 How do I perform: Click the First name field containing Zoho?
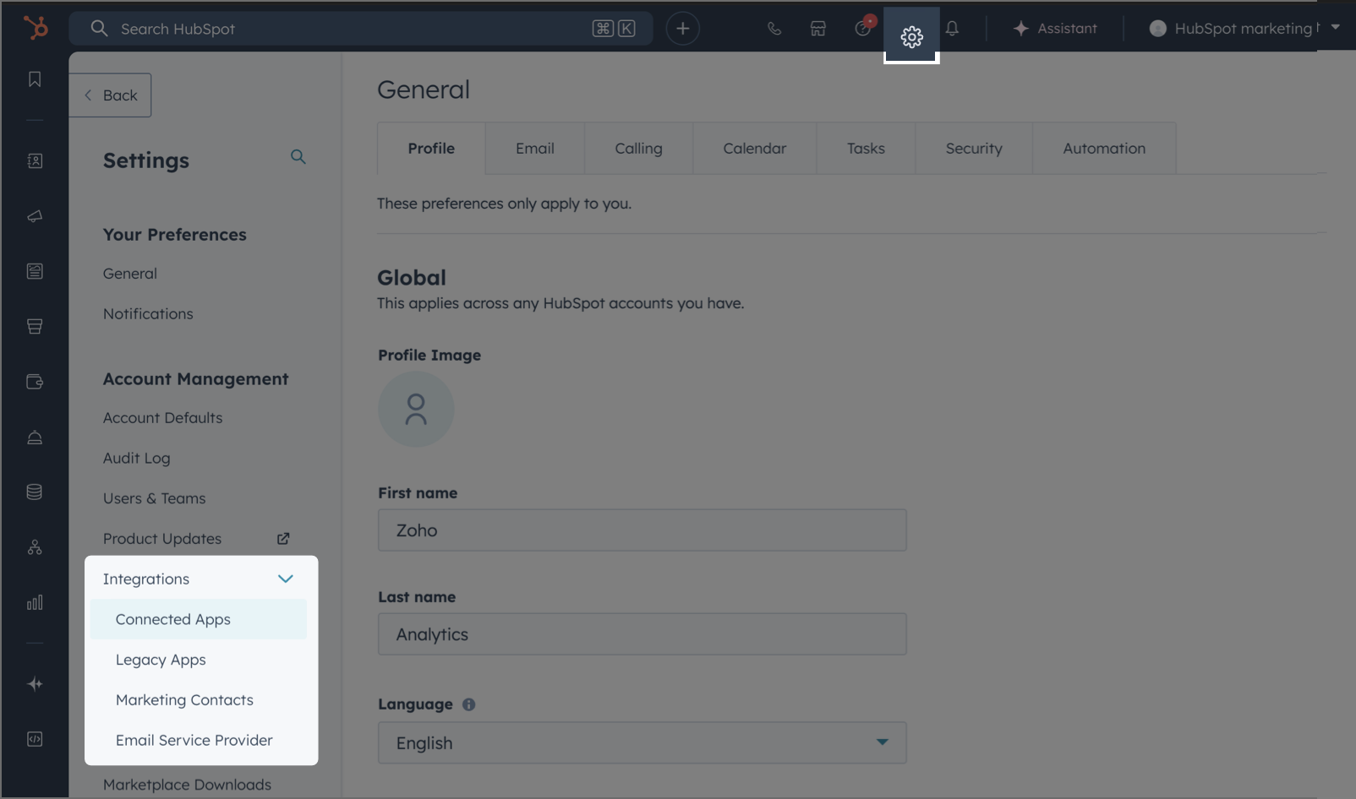pyautogui.click(x=642, y=530)
